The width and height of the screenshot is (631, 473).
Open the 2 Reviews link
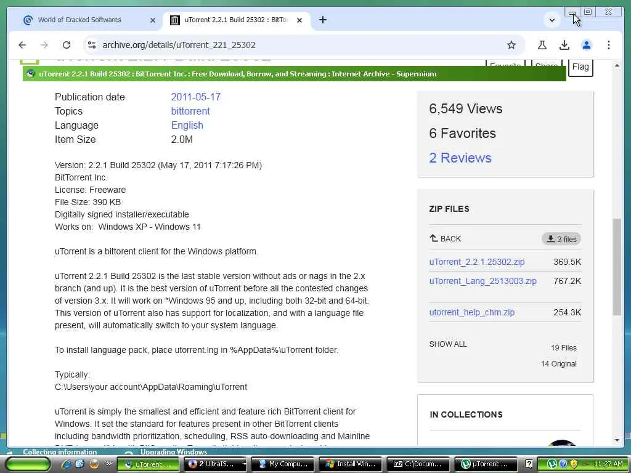(460, 158)
